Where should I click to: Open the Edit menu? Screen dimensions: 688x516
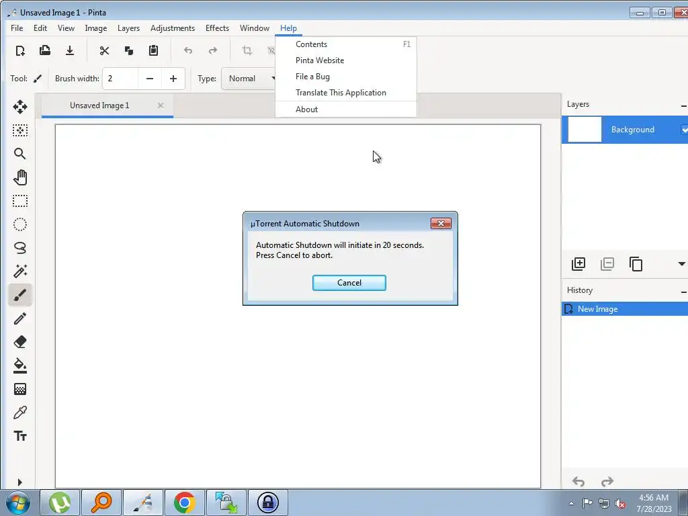pos(40,28)
